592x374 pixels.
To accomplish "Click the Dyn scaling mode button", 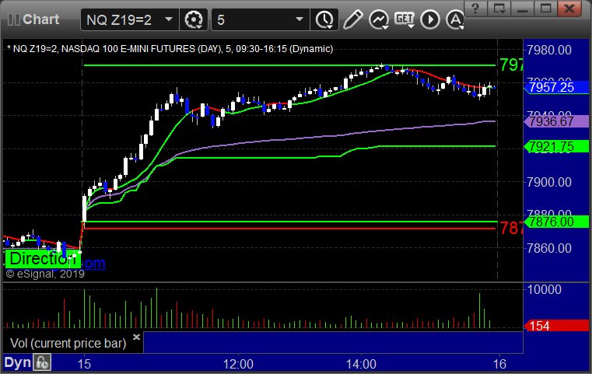I will coord(17,362).
